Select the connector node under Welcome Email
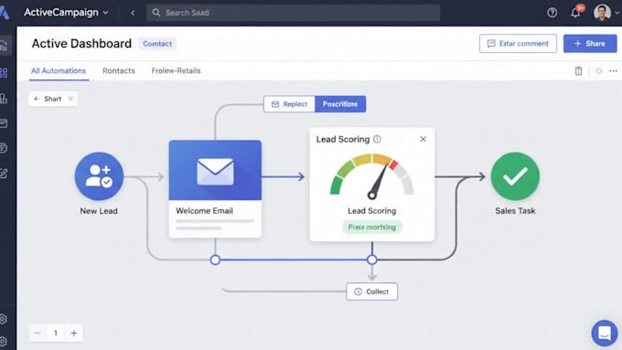 coord(215,260)
